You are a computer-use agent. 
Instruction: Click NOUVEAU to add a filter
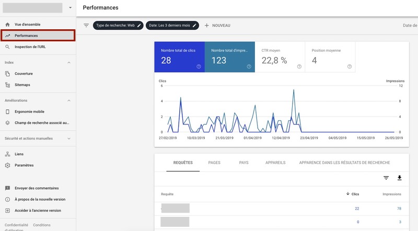(221, 26)
